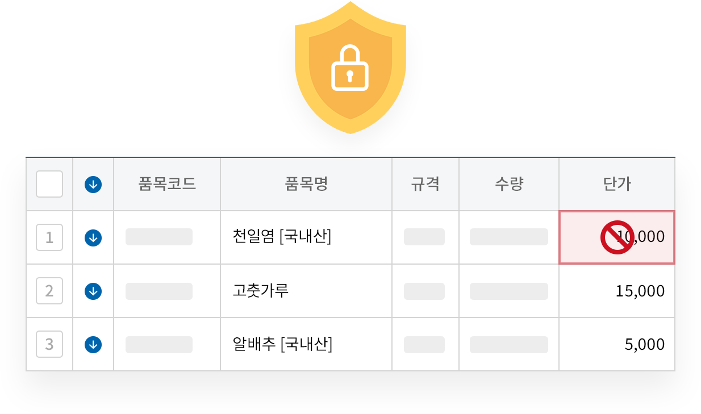Click the padlock inside the shield emblem
Image resolution: width=701 pixels, height=414 pixels.
pos(350,67)
